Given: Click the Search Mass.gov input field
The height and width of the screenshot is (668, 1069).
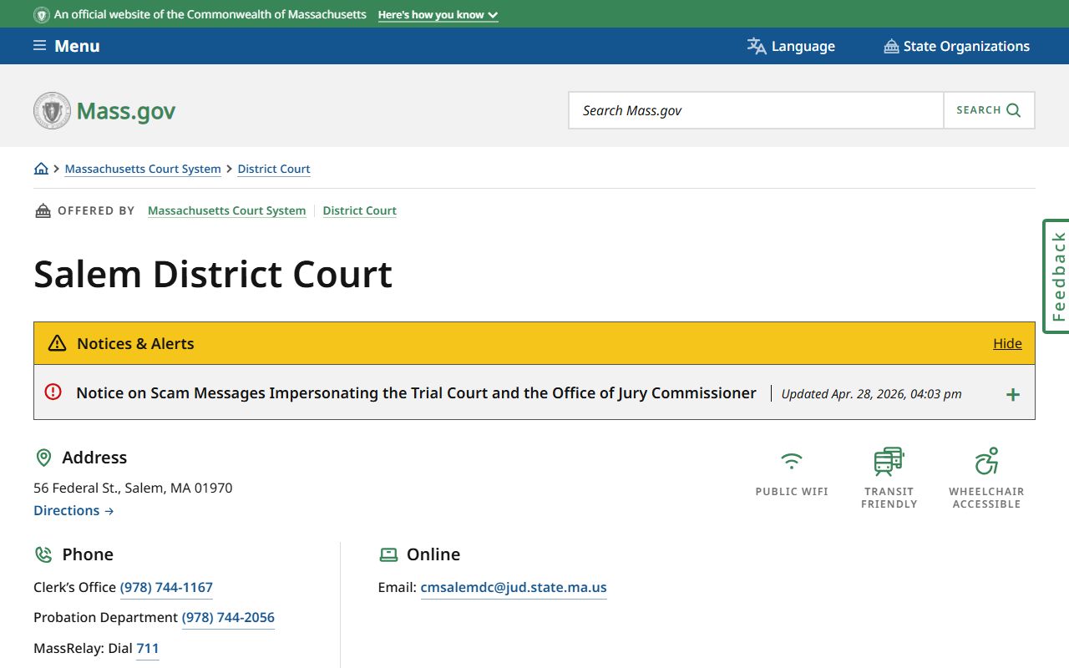Looking at the screenshot, I should click(757, 110).
